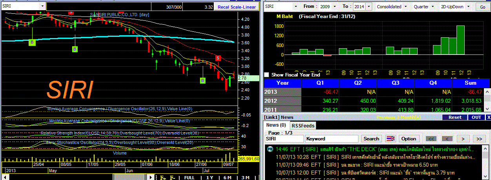This screenshot has width=491, height=180.
Task: Select the 2012 row label
Action: 282,100
